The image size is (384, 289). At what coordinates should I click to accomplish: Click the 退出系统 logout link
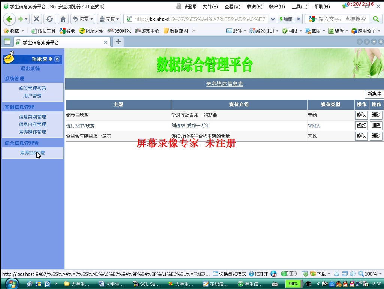[30, 69]
